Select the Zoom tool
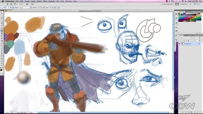Viewport: 203px width, 114px height. coord(2,66)
